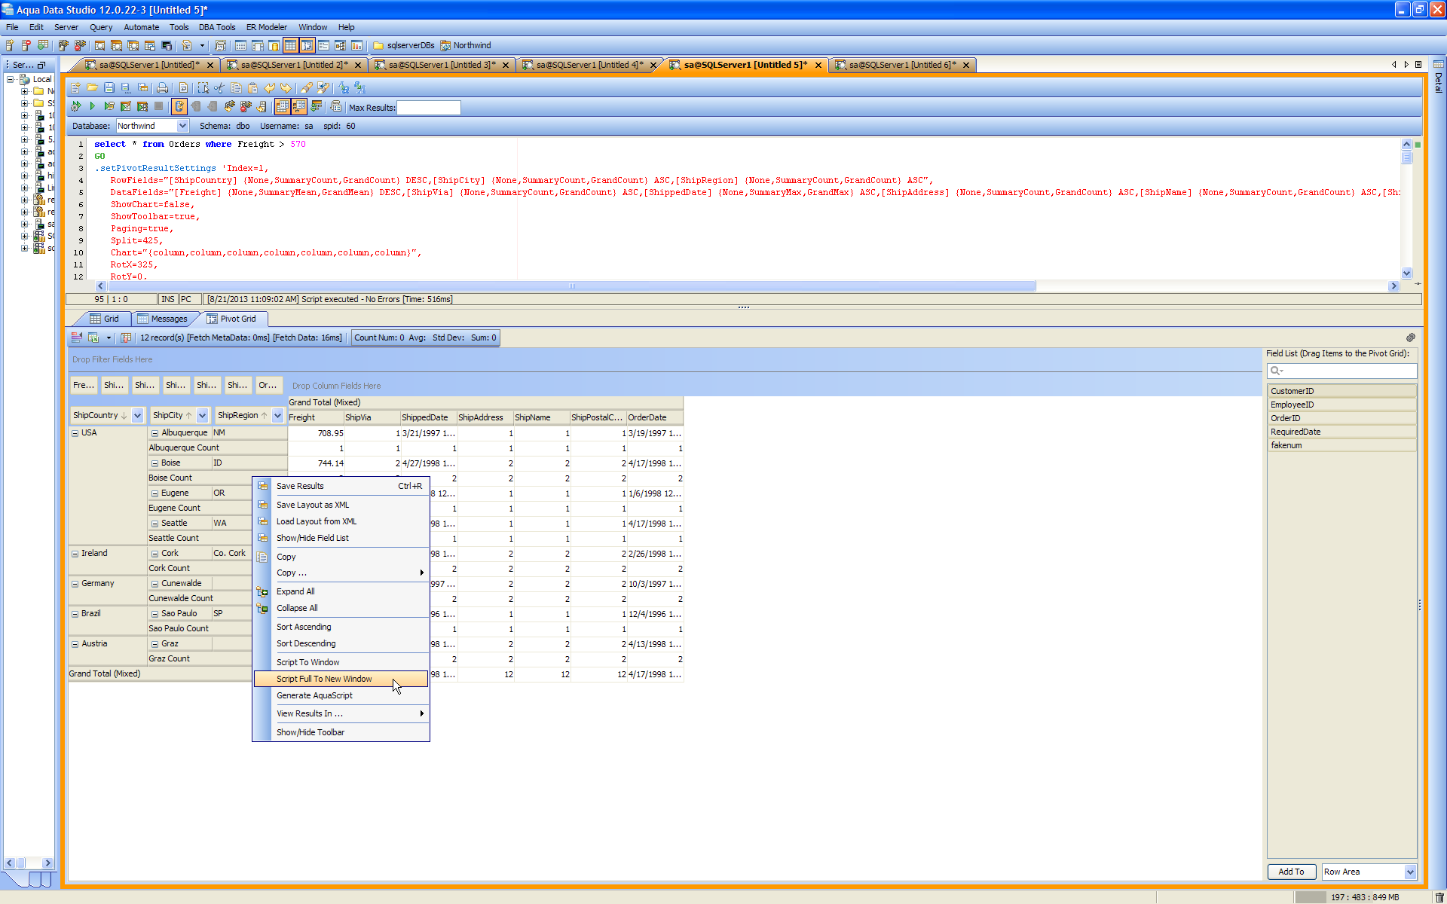Open the Row Area dropdown
1447x904 pixels.
pos(1409,872)
